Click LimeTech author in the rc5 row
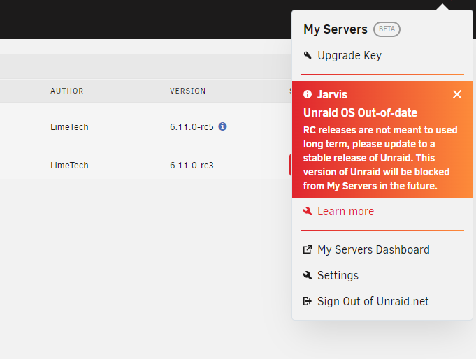Screen dimensions: 476x359 point(69,127)
